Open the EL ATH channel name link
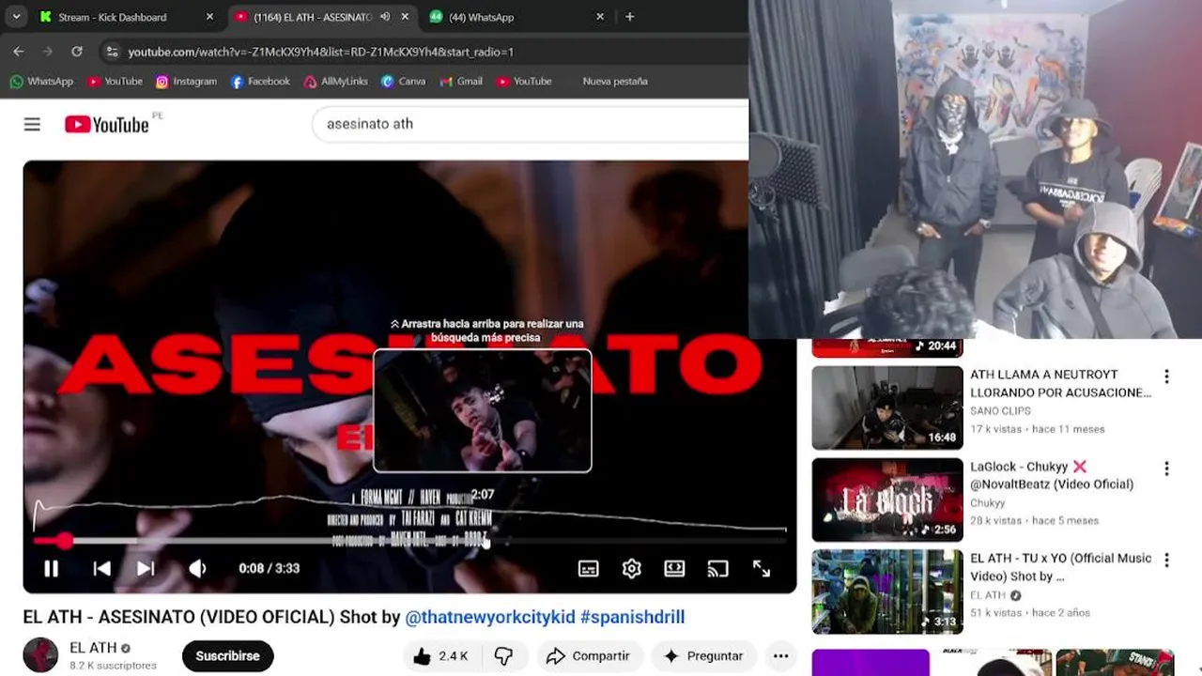The height and width of the screenshot is (676, 1202). 93,648
